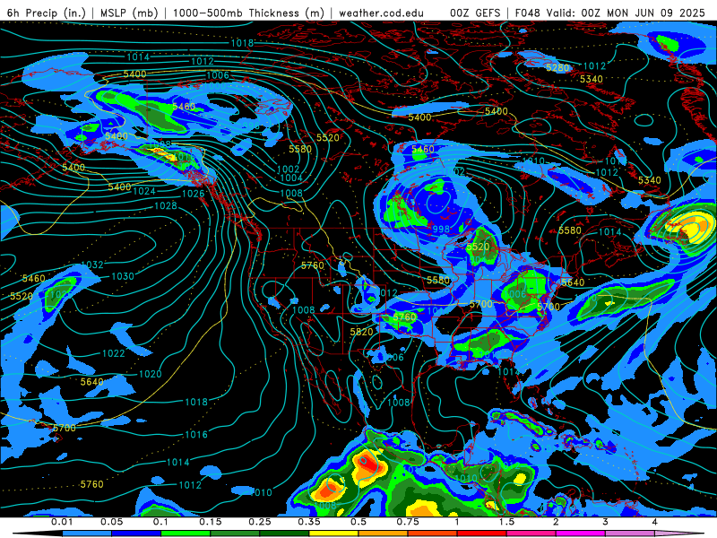Click the '5280' thickness contour label
This screenshot has width=717, height=538.
[557, 68]
